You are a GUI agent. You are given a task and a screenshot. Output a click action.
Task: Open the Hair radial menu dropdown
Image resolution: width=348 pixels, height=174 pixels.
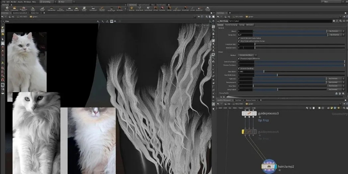click(x=66, y=2)
